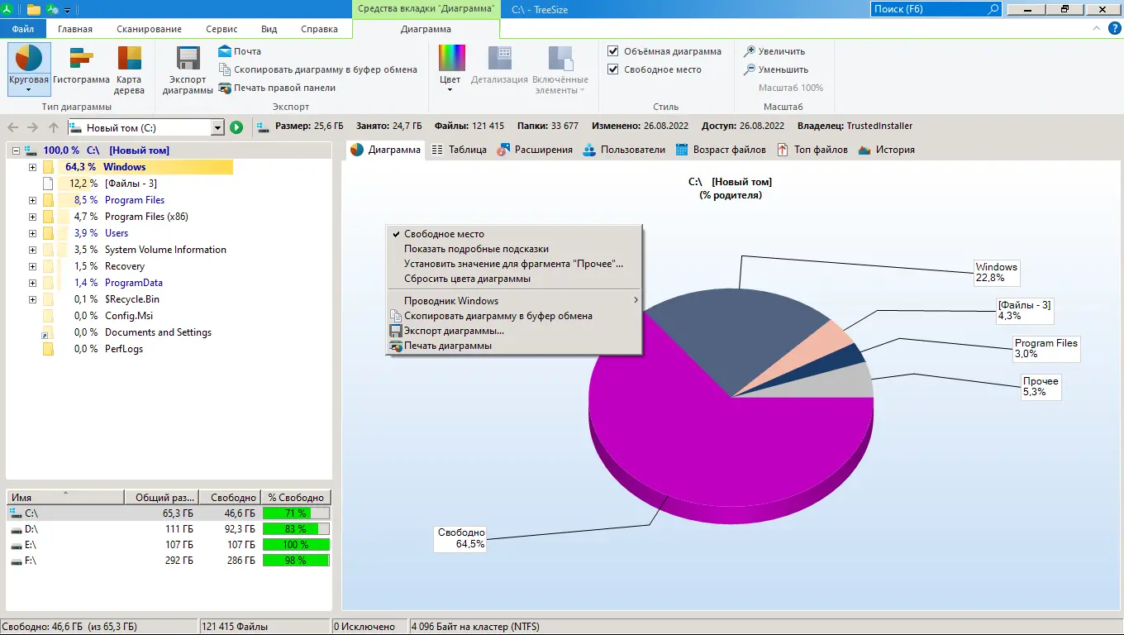Viewport: 1124px width, 635px height.
Task: Open Экспорт диаграммы in the ribbon
Action: pyautogui.click(x=187, y=70)
